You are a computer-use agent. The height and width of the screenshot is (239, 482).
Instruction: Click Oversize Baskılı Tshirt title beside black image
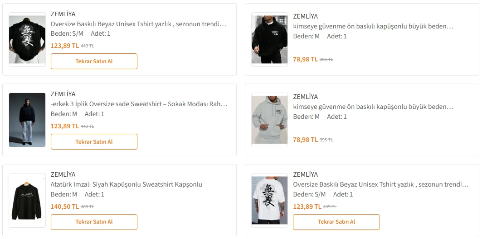(x=138, y=23)
